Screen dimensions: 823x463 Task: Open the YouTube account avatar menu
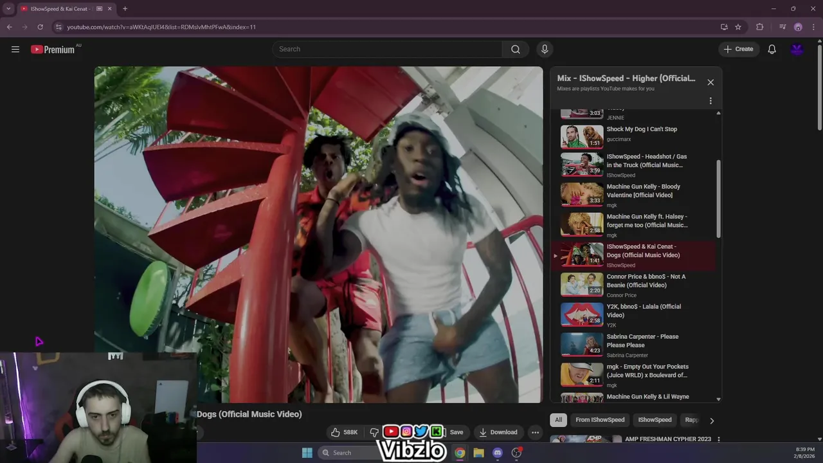coord(797,50)
